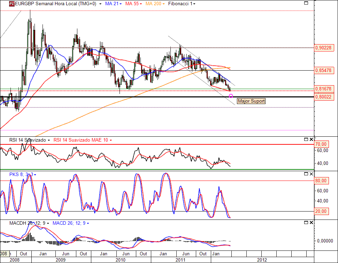Open the RSI 14 Suavizado MAE 10 dropdown
338x263 pixels.
coord(111,140)
